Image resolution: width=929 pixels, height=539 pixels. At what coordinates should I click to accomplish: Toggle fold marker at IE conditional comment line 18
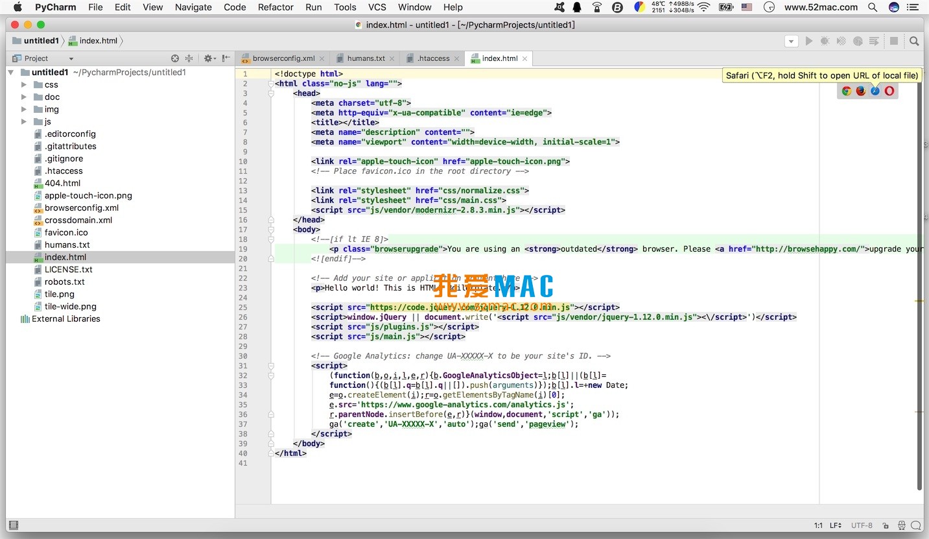[271, 239]
